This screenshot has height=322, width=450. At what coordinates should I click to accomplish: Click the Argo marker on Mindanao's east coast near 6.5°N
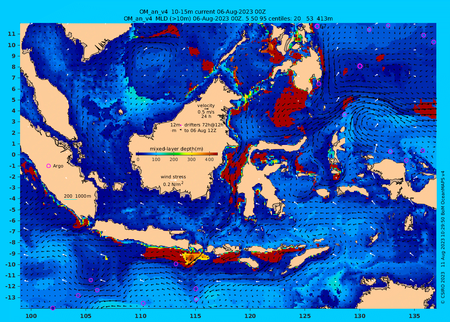point(319,84)
